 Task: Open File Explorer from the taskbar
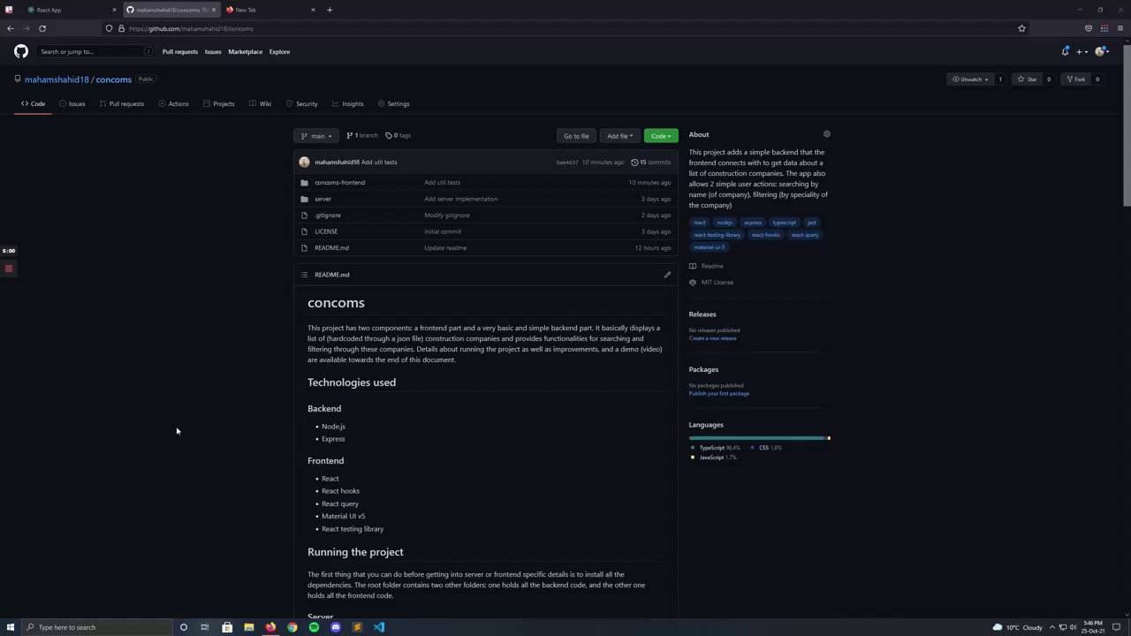[249, 627]
